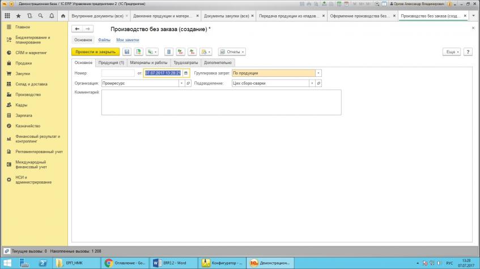
Task: Switch to the Материалы и работы tab
Action: (x=148, y=63)
